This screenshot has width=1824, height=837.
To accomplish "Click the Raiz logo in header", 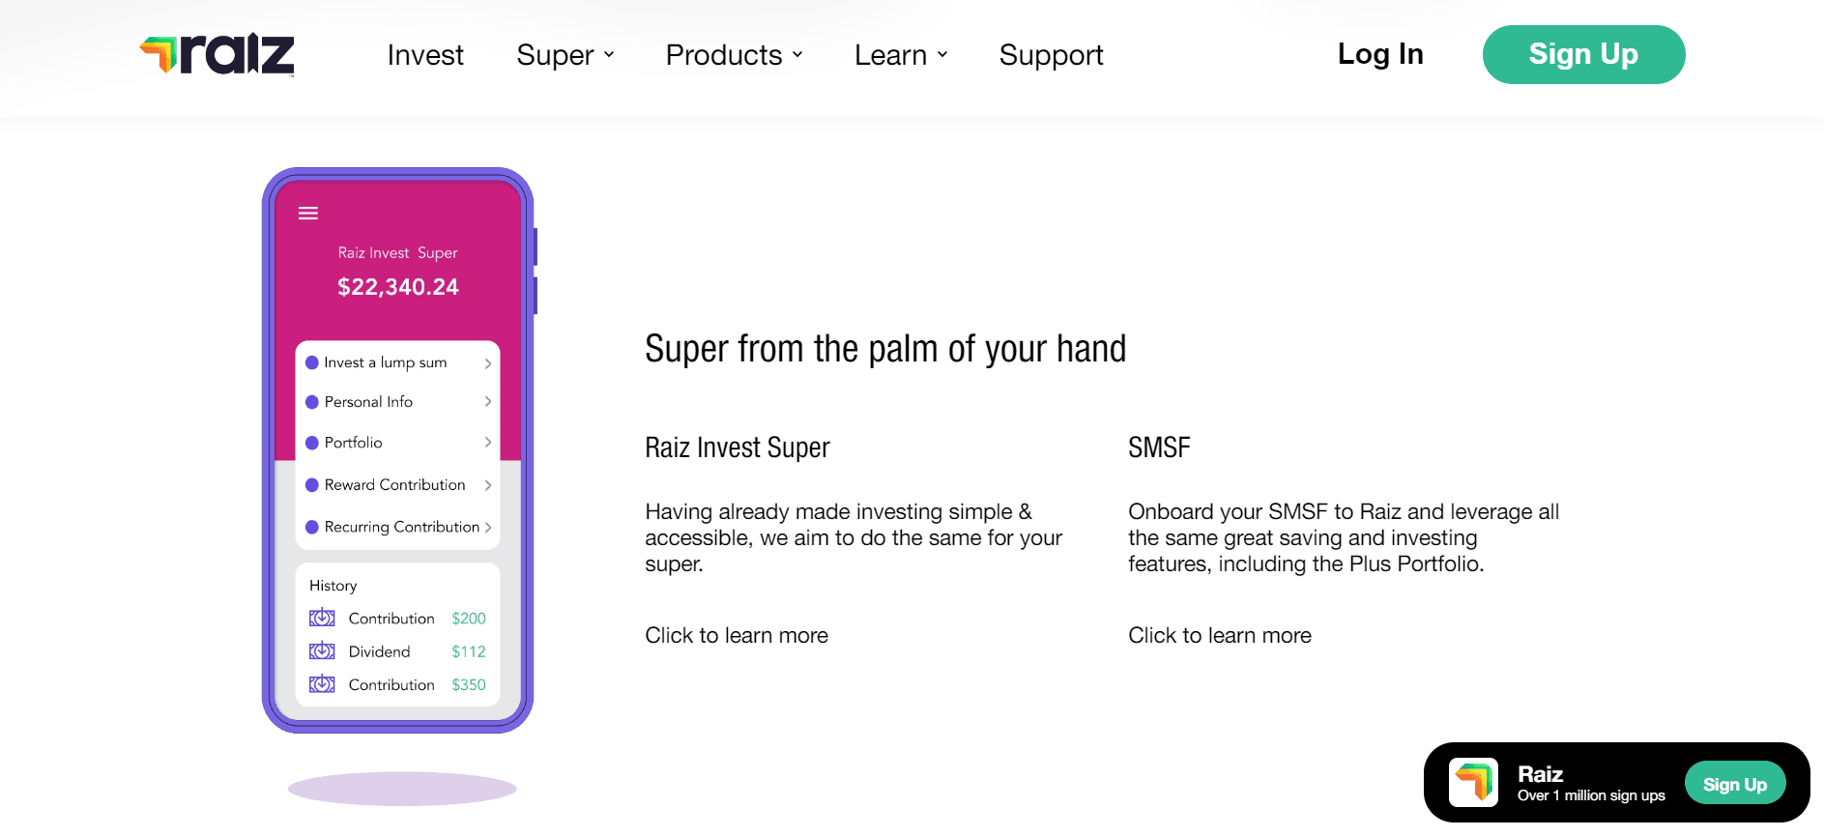I will tap(217, 54).
